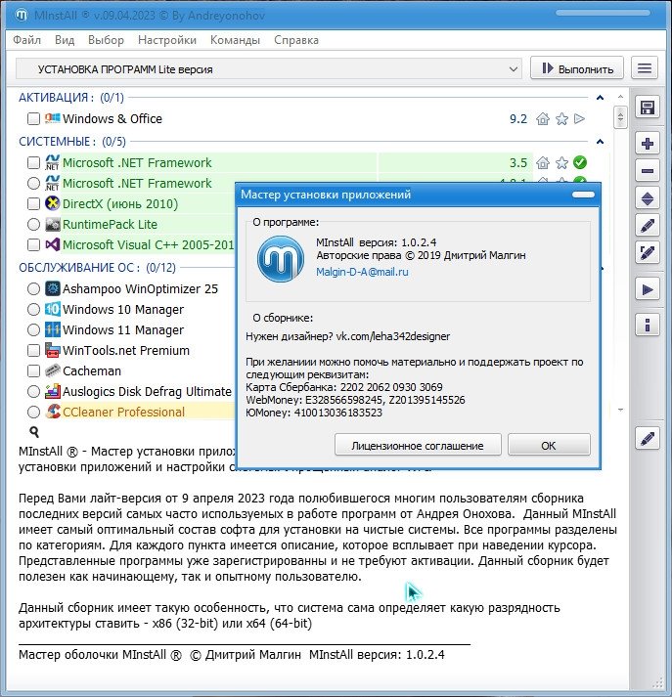Click the Выполнить button
This screenshot has width=672, height=697.
pos(577,68)
